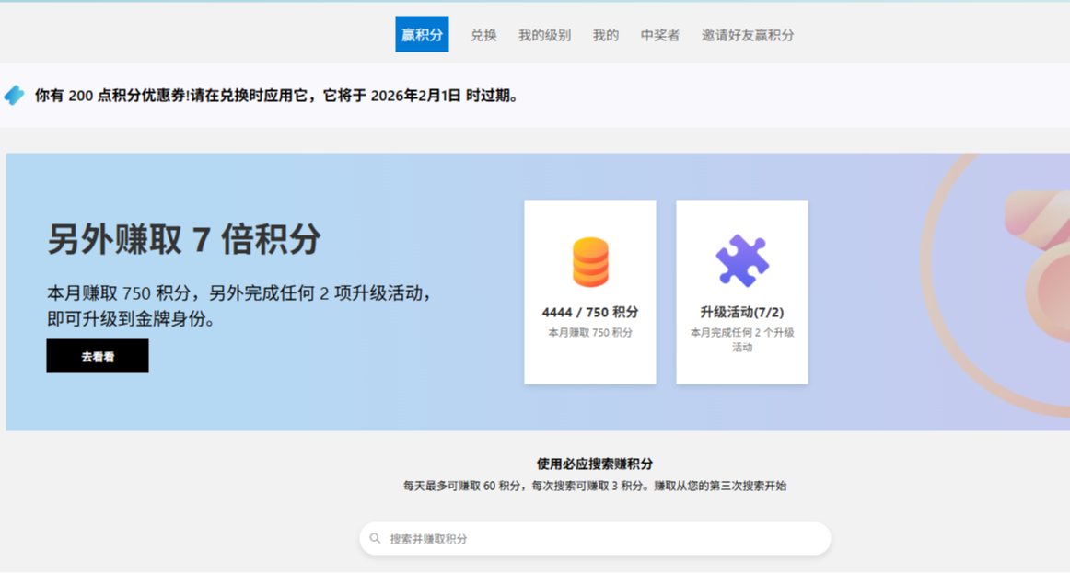Open the 升级活动(7/2) card
This screenshot has width=1070, height=573.
tap(741, 292)
